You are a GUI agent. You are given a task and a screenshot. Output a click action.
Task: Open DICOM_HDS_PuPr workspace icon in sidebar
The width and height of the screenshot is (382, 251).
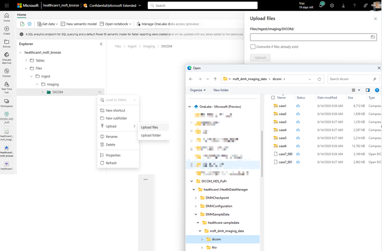point(7,118)
